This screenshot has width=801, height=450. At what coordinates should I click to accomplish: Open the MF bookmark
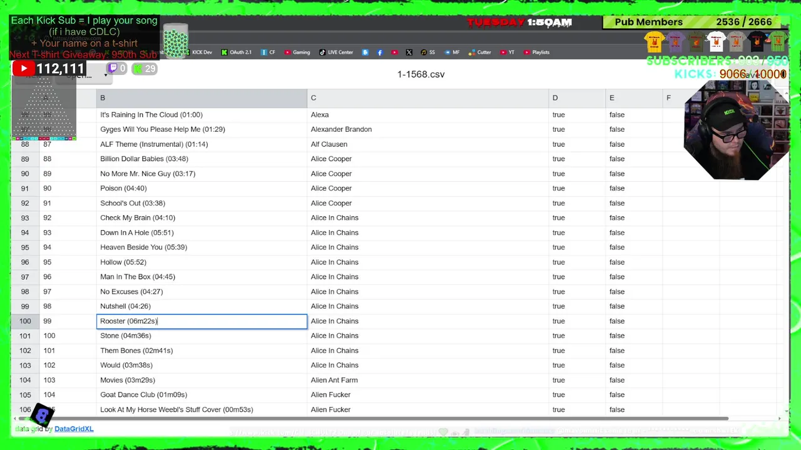point(452,52)
